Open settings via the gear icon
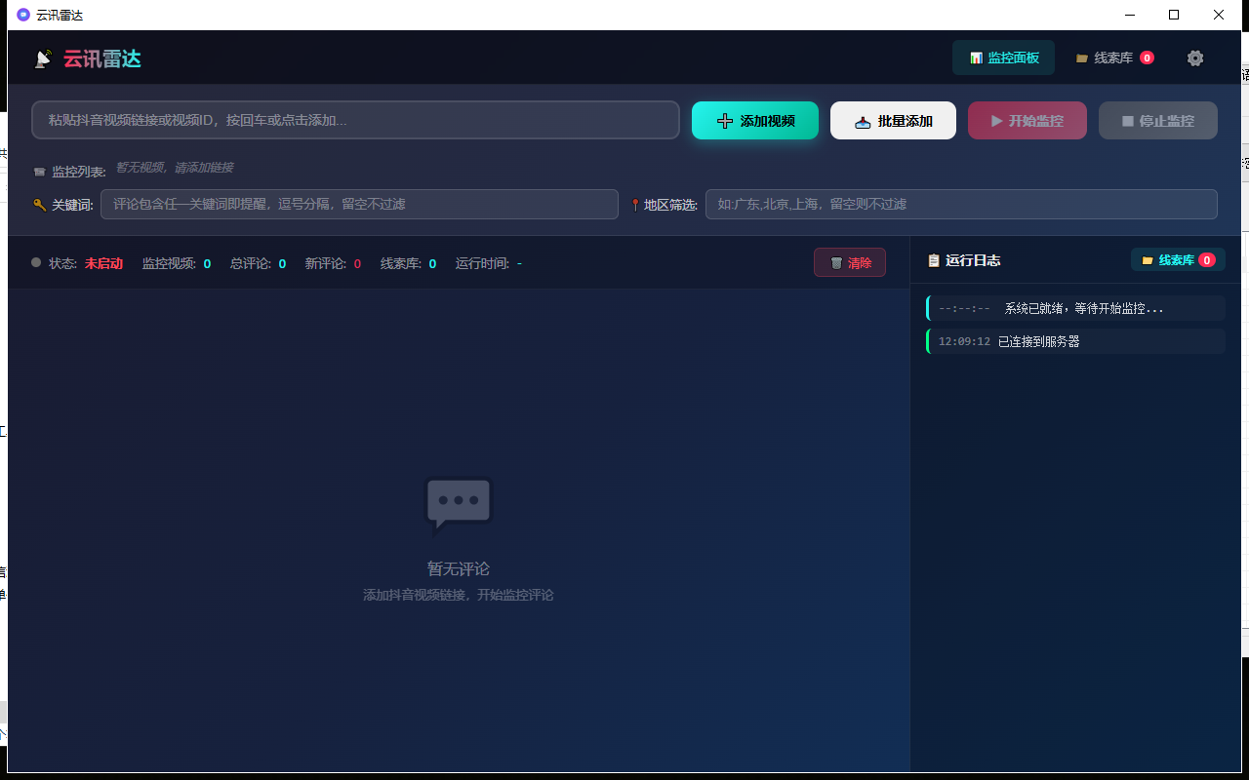 coord(1195,58)
